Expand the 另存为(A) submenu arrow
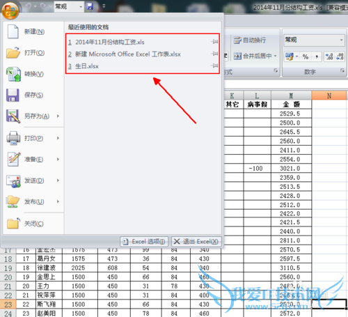Screen dimensions: 348x317 click(58, 116)
